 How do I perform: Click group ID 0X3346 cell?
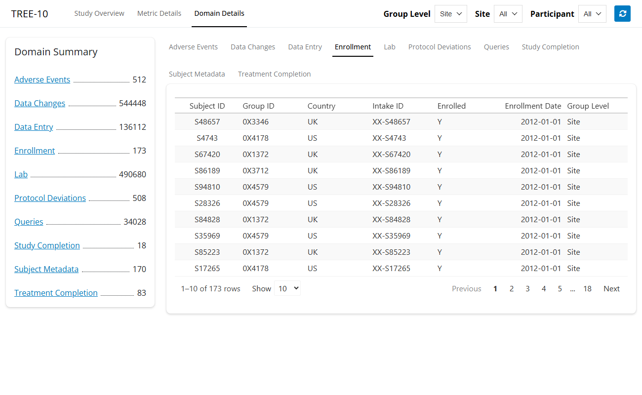coord(272,121)
